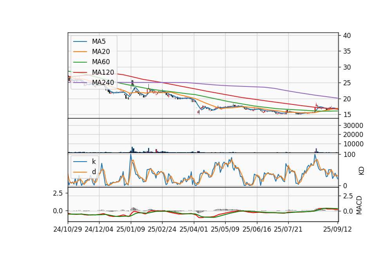Click the MA60 legend label
Screen dimensions: 376x270
(101, 62)
